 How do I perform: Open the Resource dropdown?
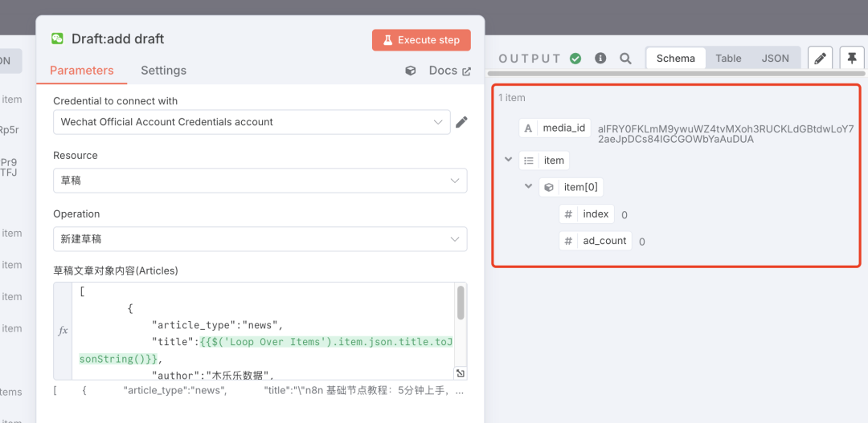(260, 181)
